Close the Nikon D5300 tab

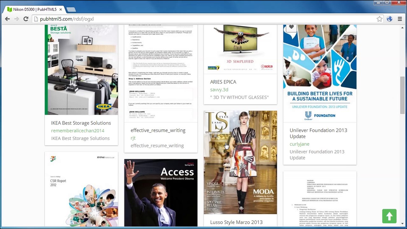click(x=60, y=10)
